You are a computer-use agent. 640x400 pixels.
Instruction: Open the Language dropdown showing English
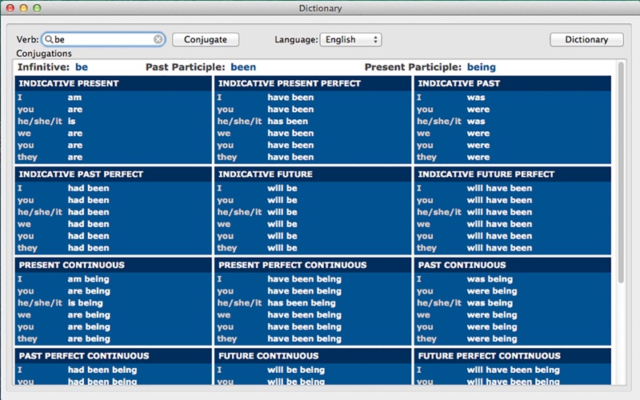[x=350, y=39]
